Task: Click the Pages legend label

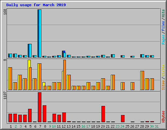Action: (x=163, y=40)
